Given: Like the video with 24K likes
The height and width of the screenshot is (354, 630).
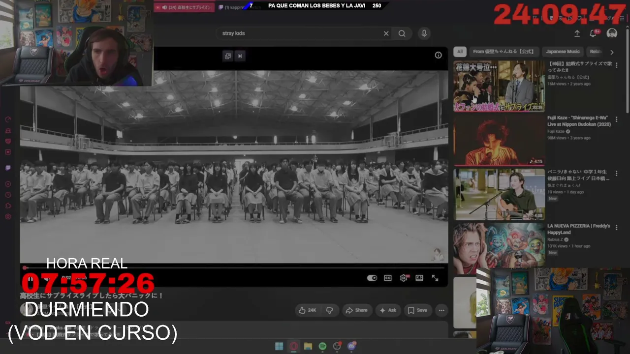Looking at the screenshot, I should pos(307,310).
